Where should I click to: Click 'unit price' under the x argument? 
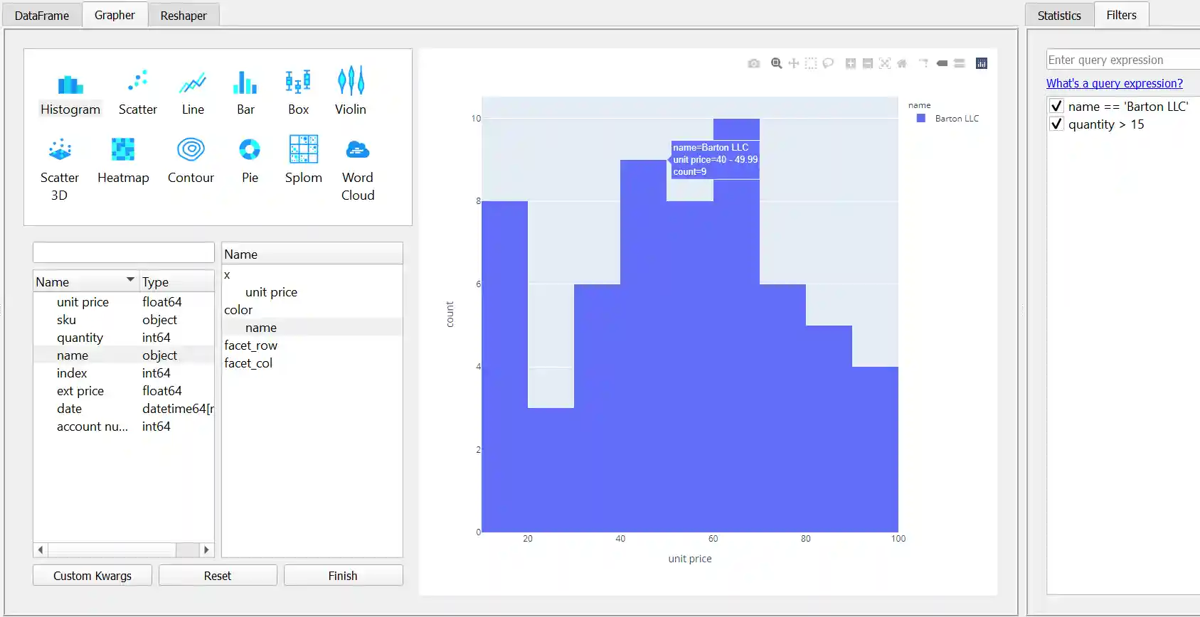[x=312, y=292]
